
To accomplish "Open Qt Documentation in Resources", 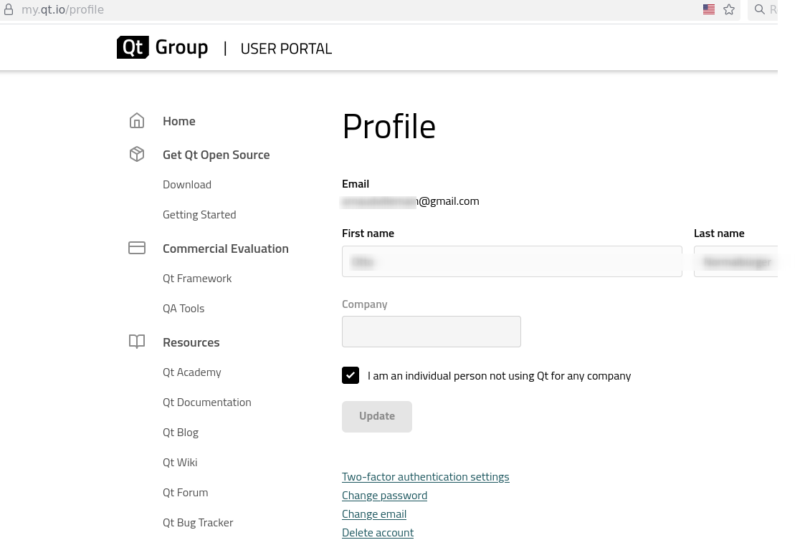I will (207, 402).
